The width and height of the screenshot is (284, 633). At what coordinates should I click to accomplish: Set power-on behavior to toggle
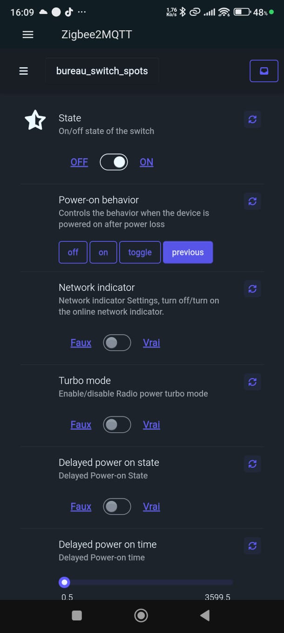pyautogui.click(x=140, y=252)
